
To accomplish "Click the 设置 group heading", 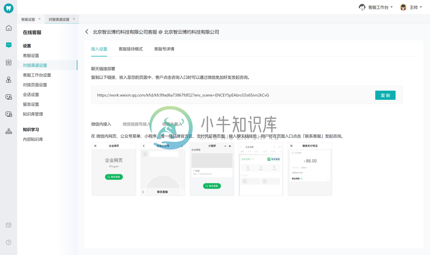I will point(27,46).
